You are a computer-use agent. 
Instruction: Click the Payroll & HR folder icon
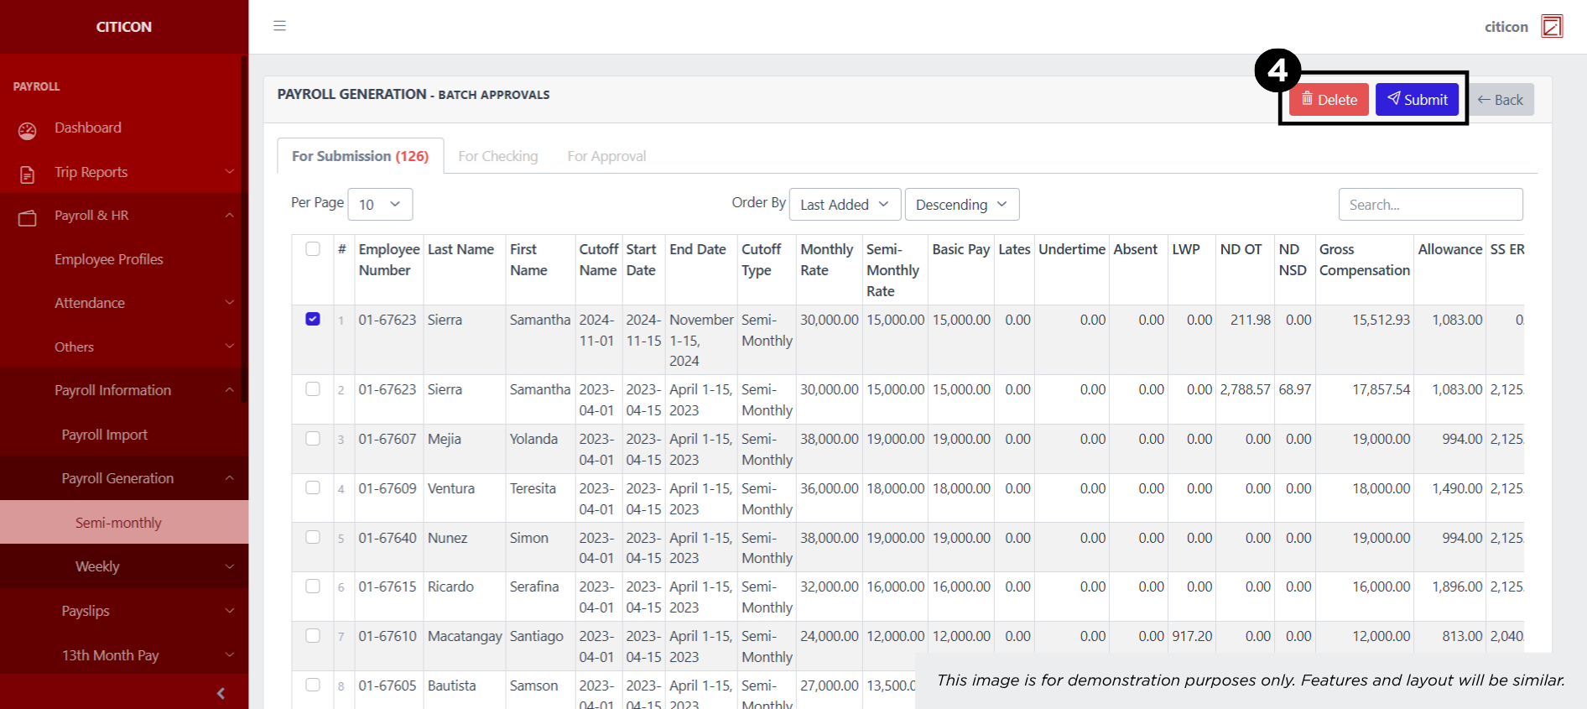pyautogui.click(x=28, y=218)
